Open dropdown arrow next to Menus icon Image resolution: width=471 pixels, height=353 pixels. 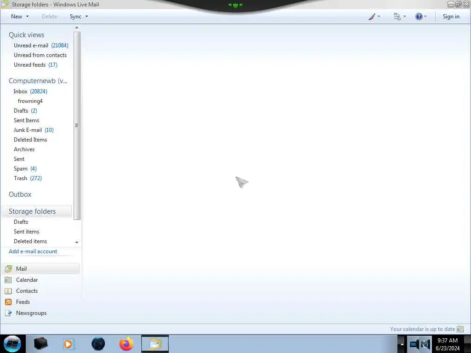pyautogui.click(x=404, y=17)
